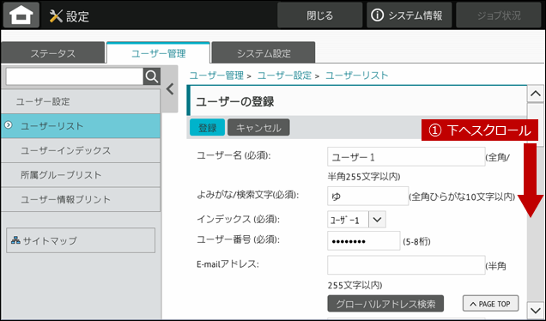Focus the E-mailアドレス input field
Image resolution: width=546 pixels, height=321 pixels.
pyautogui.click(x=406, y=265)
